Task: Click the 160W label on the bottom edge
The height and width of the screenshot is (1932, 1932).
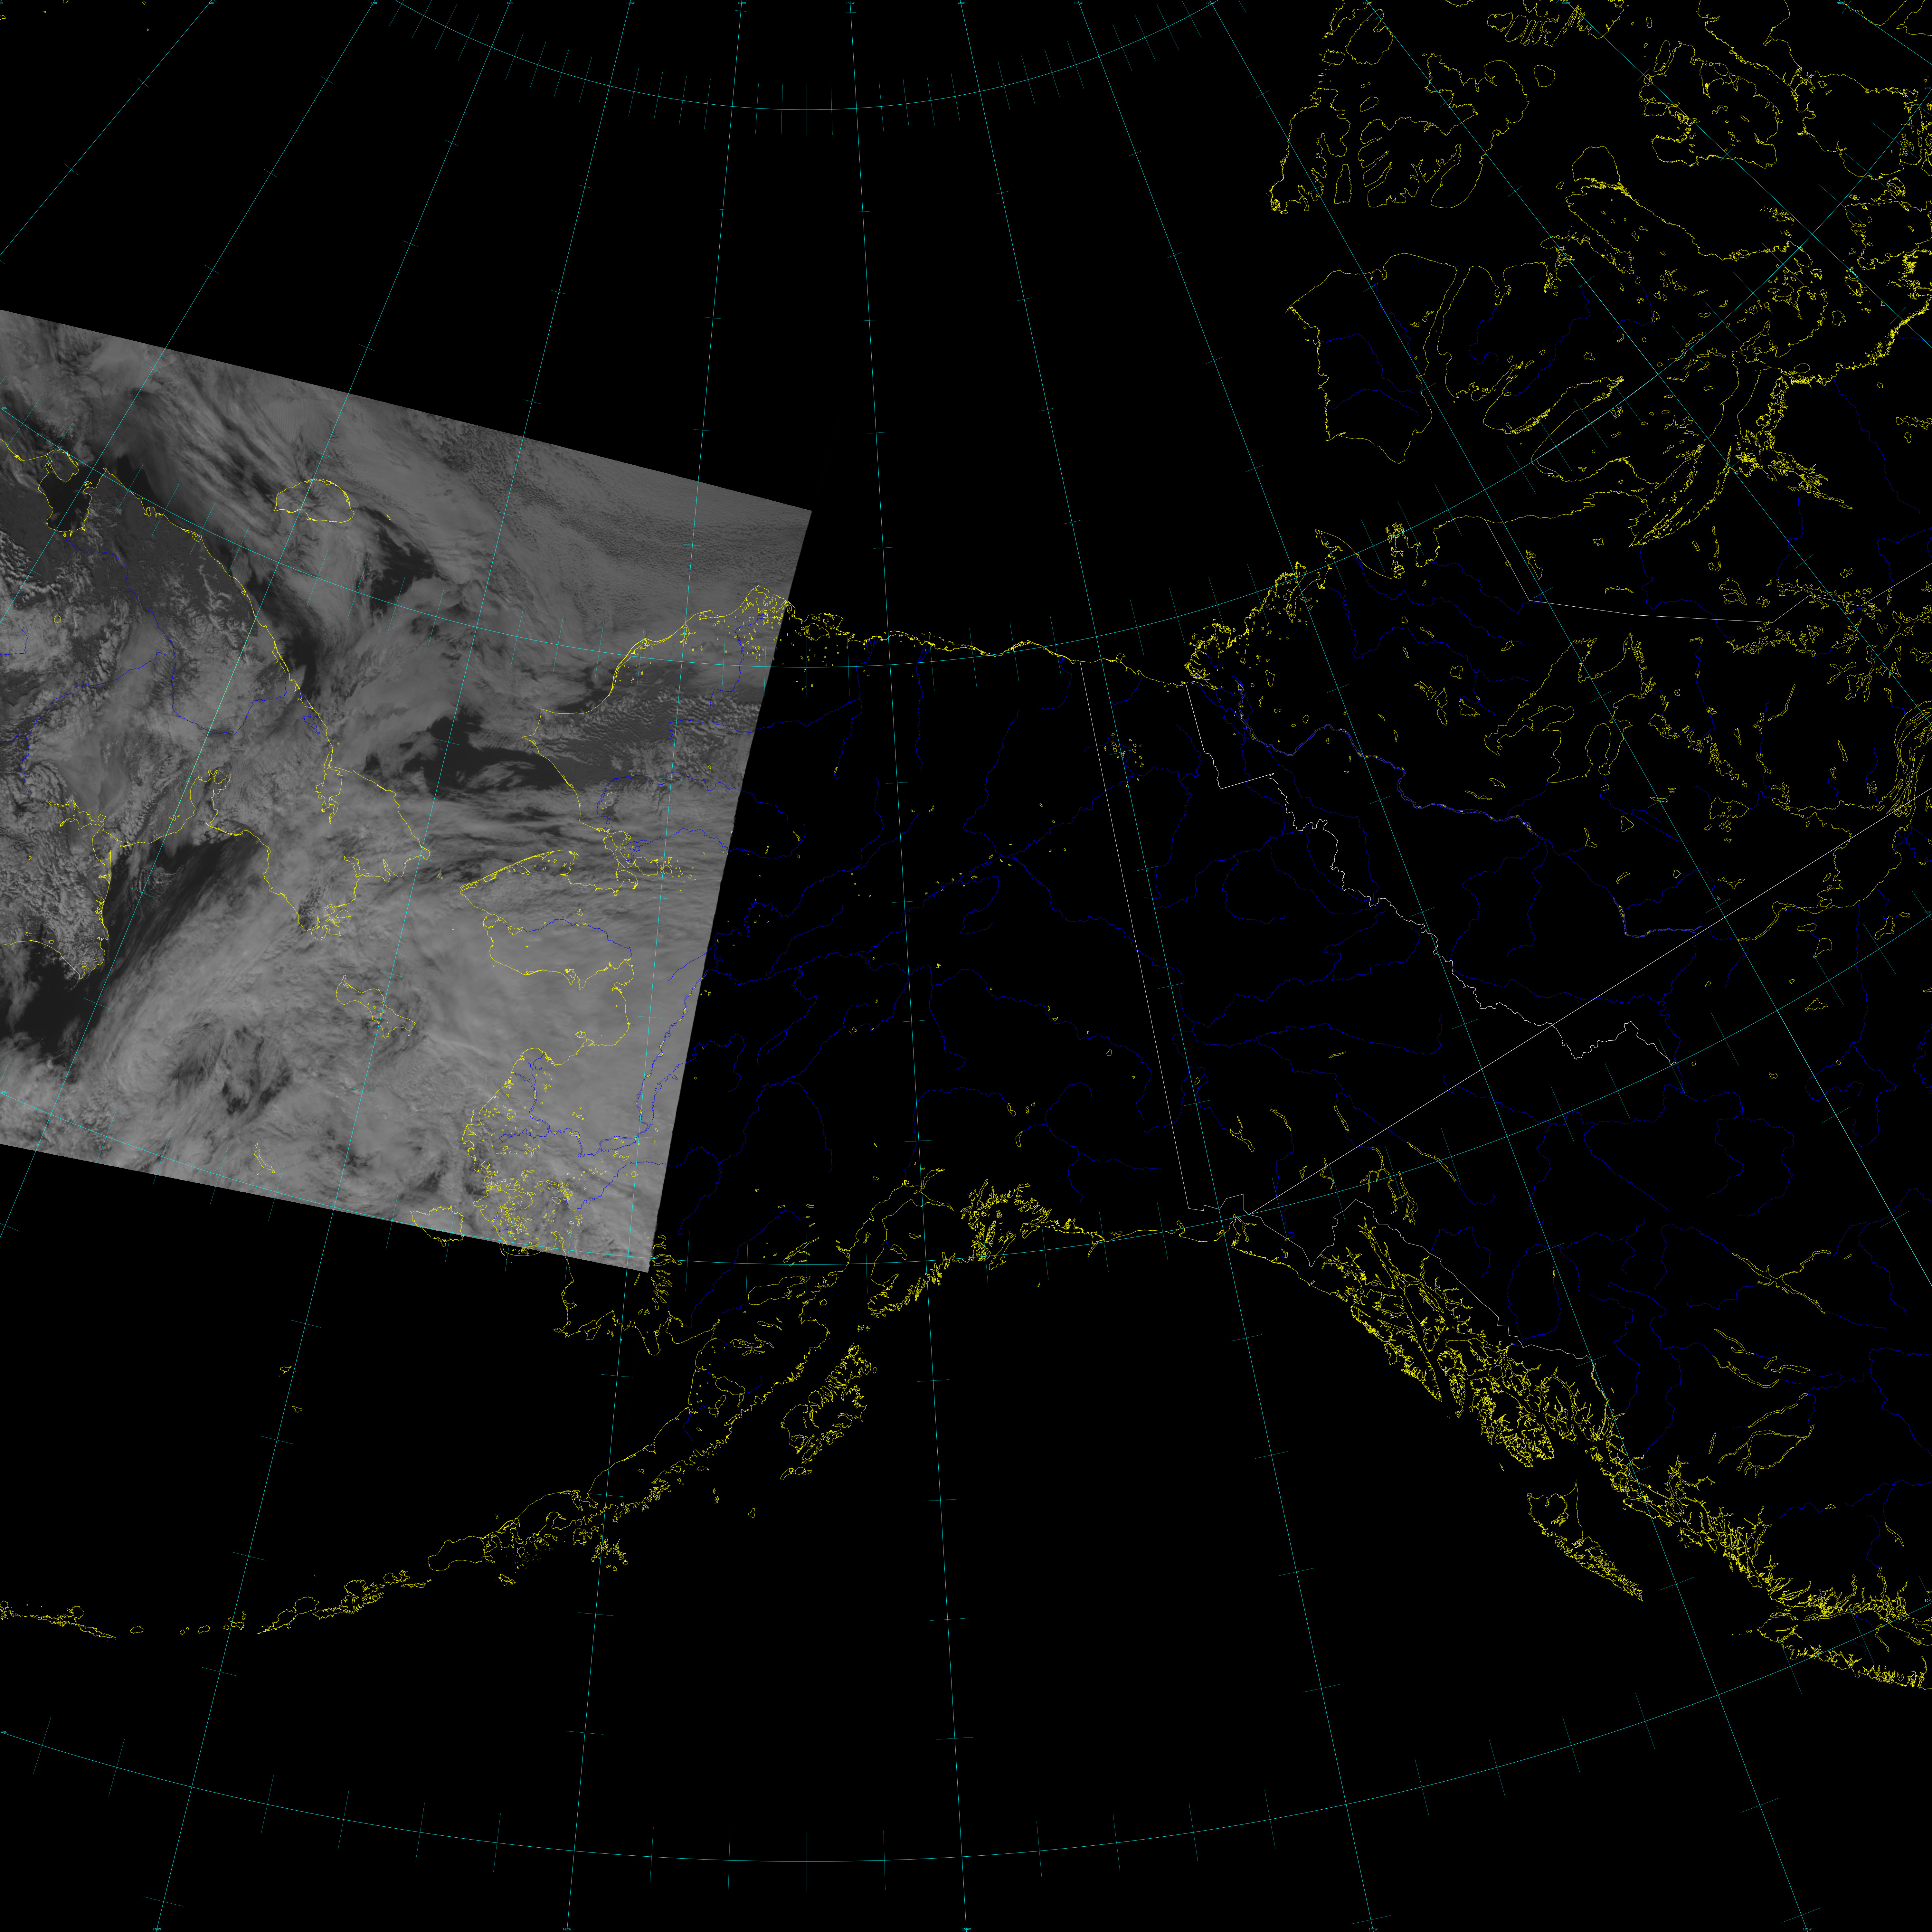Action: click(x=567, y=1929)
